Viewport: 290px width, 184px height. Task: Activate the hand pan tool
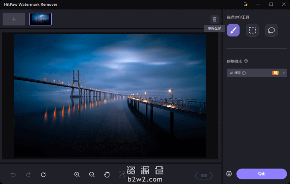coord(107,175)
